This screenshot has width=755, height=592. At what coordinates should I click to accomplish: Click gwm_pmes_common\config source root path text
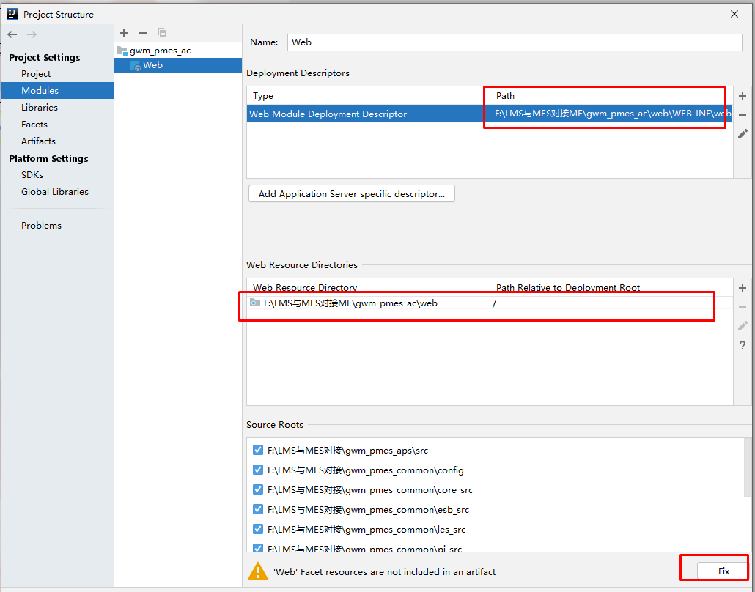pyautogui.click(x=366, y=470)
